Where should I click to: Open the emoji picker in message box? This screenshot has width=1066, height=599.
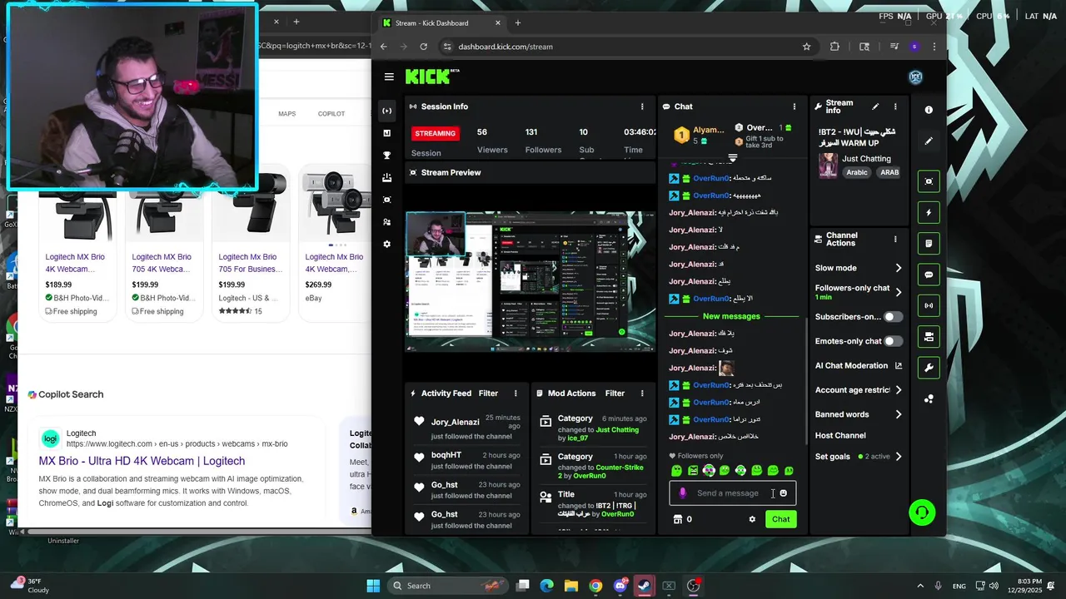783,493
